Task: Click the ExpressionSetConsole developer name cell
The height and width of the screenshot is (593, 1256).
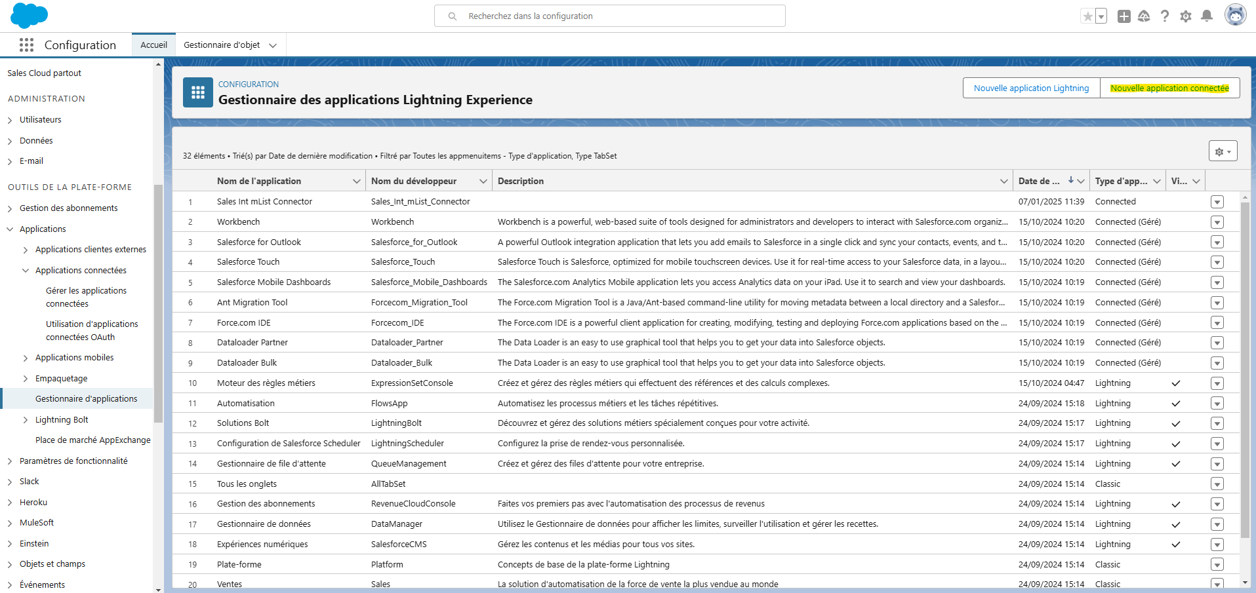Action: [x=412, y=383]
